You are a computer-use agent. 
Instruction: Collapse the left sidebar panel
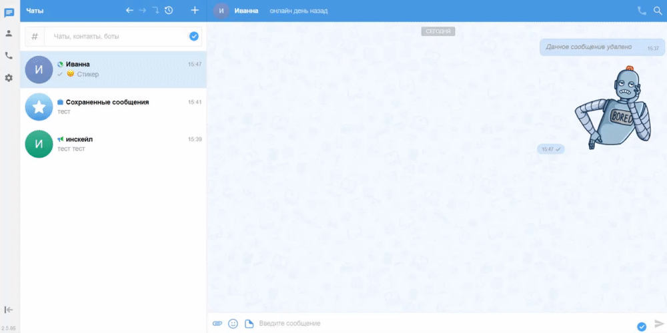9,310
